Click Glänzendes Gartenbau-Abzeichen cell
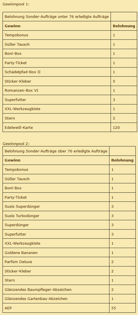This screenshot has width=138, height=315. 56,299
